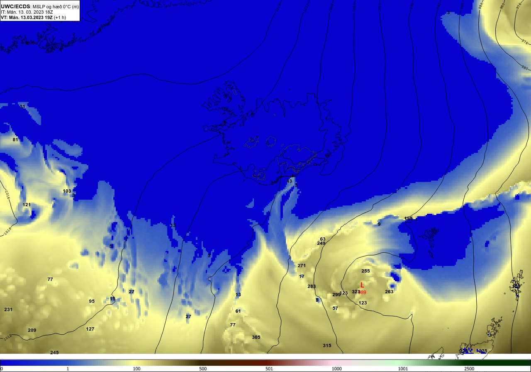Click the map value 17

point(302,276)
